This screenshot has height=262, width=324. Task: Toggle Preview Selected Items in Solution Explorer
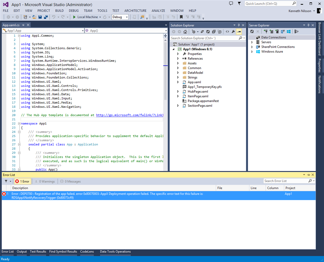pyautogui.click(x=239, y=32)
